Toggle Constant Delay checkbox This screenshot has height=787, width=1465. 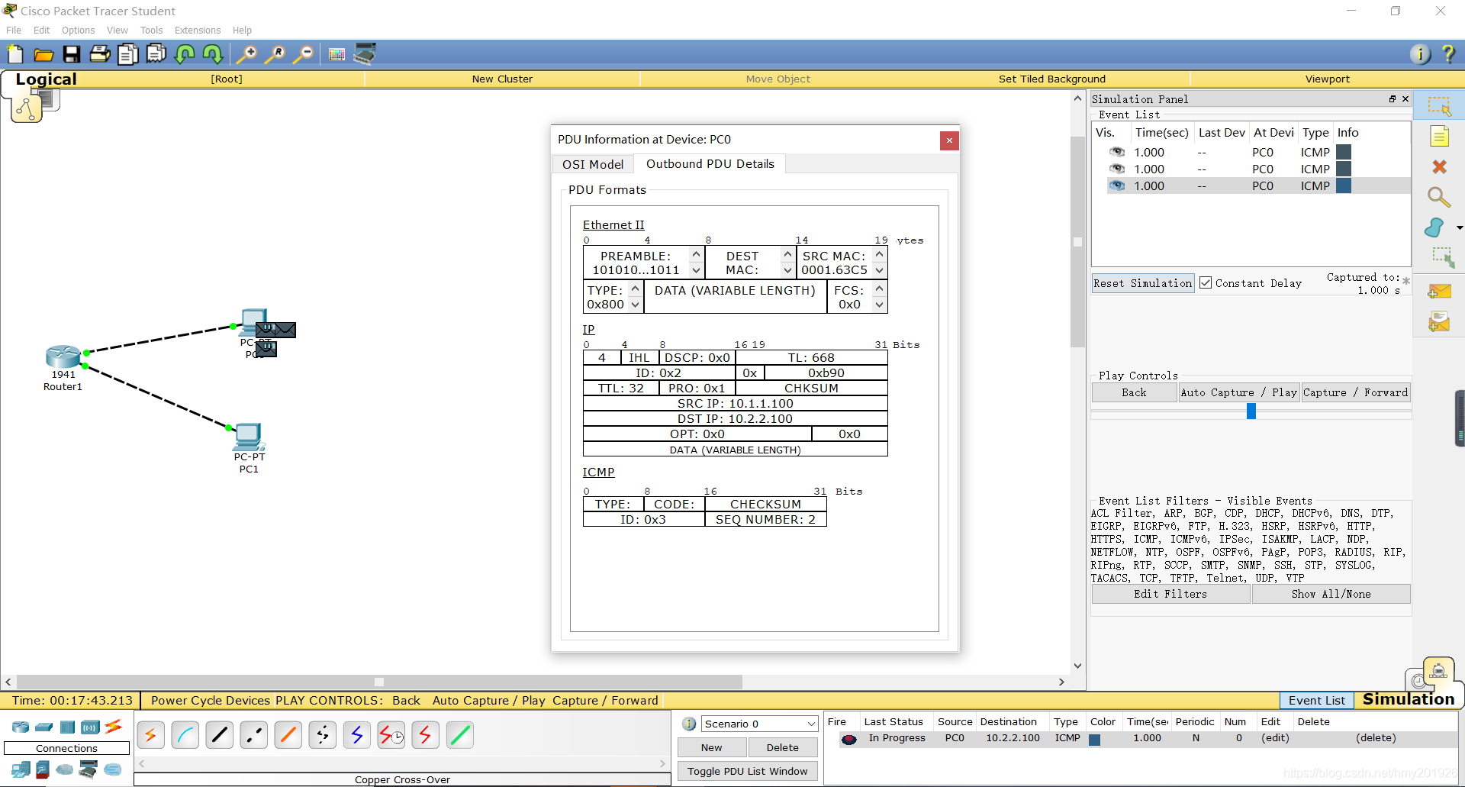point(1206,282)
